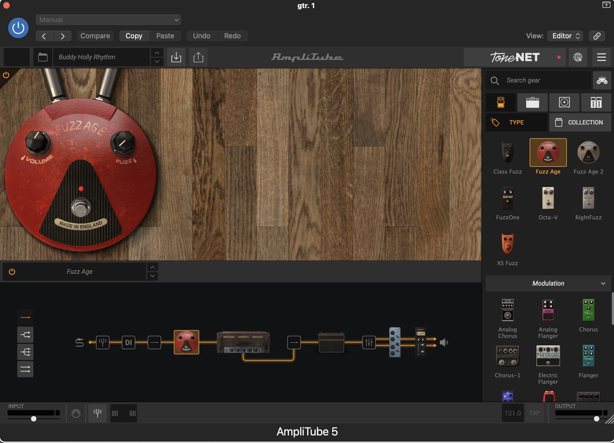
Task: Click the globe web icon
Action: click(578, 57)
